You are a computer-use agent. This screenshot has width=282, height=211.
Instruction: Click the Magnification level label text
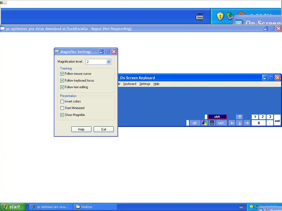[70, 62]
